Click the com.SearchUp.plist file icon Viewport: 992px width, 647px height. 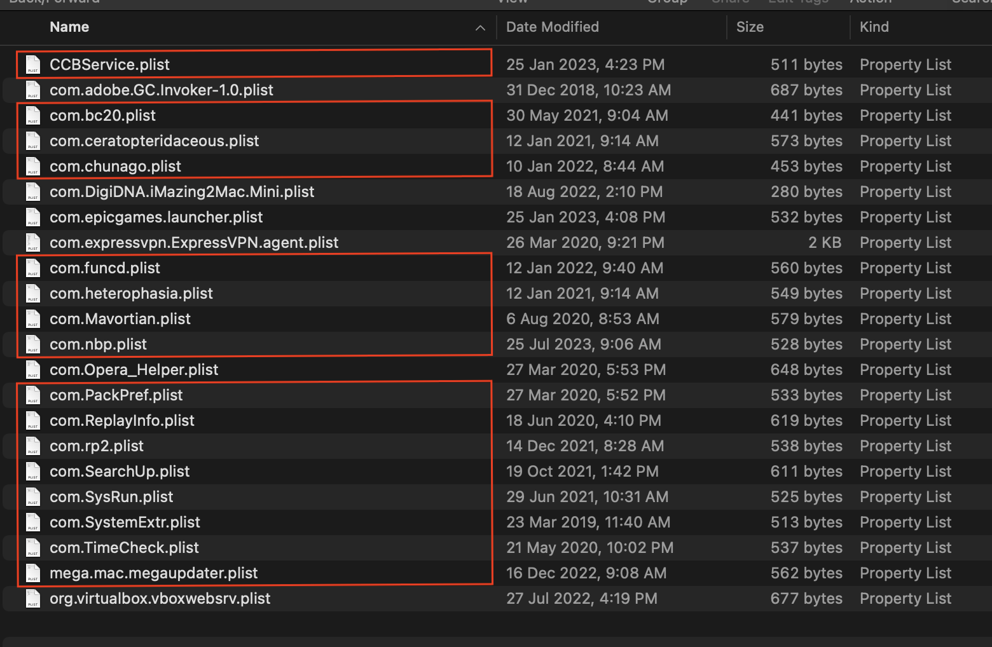pos(33,471)
